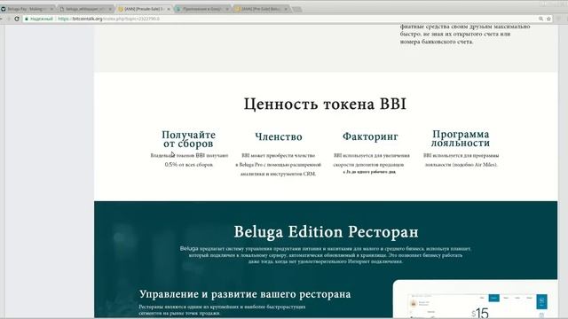
Task: Close the '[ANN] [Pre-Sale] Belu' tab
Action: coord(286,9)
